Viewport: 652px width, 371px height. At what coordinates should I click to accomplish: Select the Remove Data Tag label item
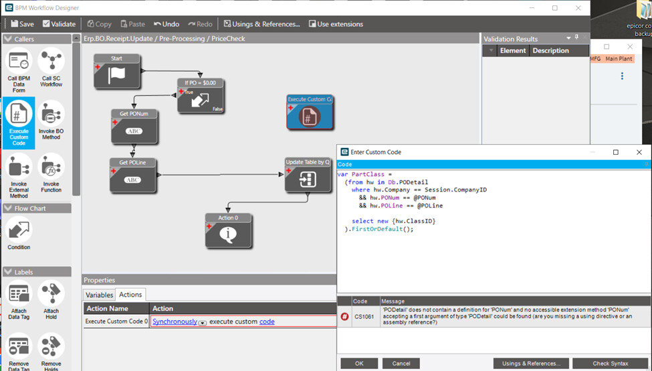(x=19, y=352)
